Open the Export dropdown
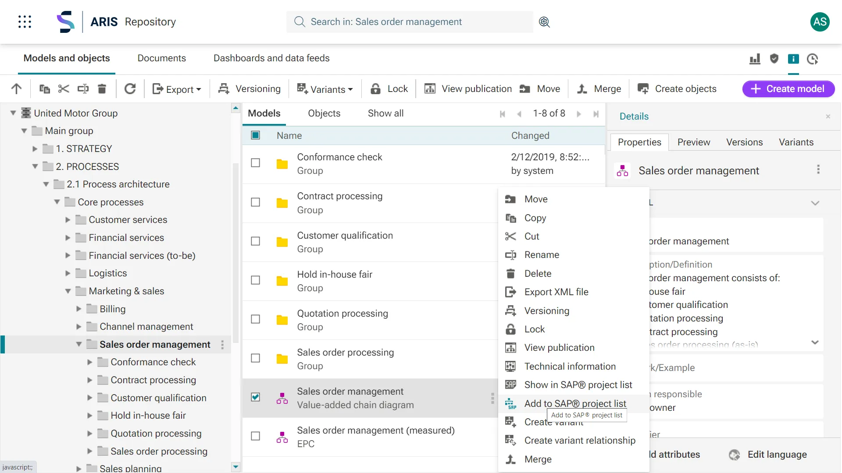The width and height of the screenshot is (842, 473). click(176, 89)
